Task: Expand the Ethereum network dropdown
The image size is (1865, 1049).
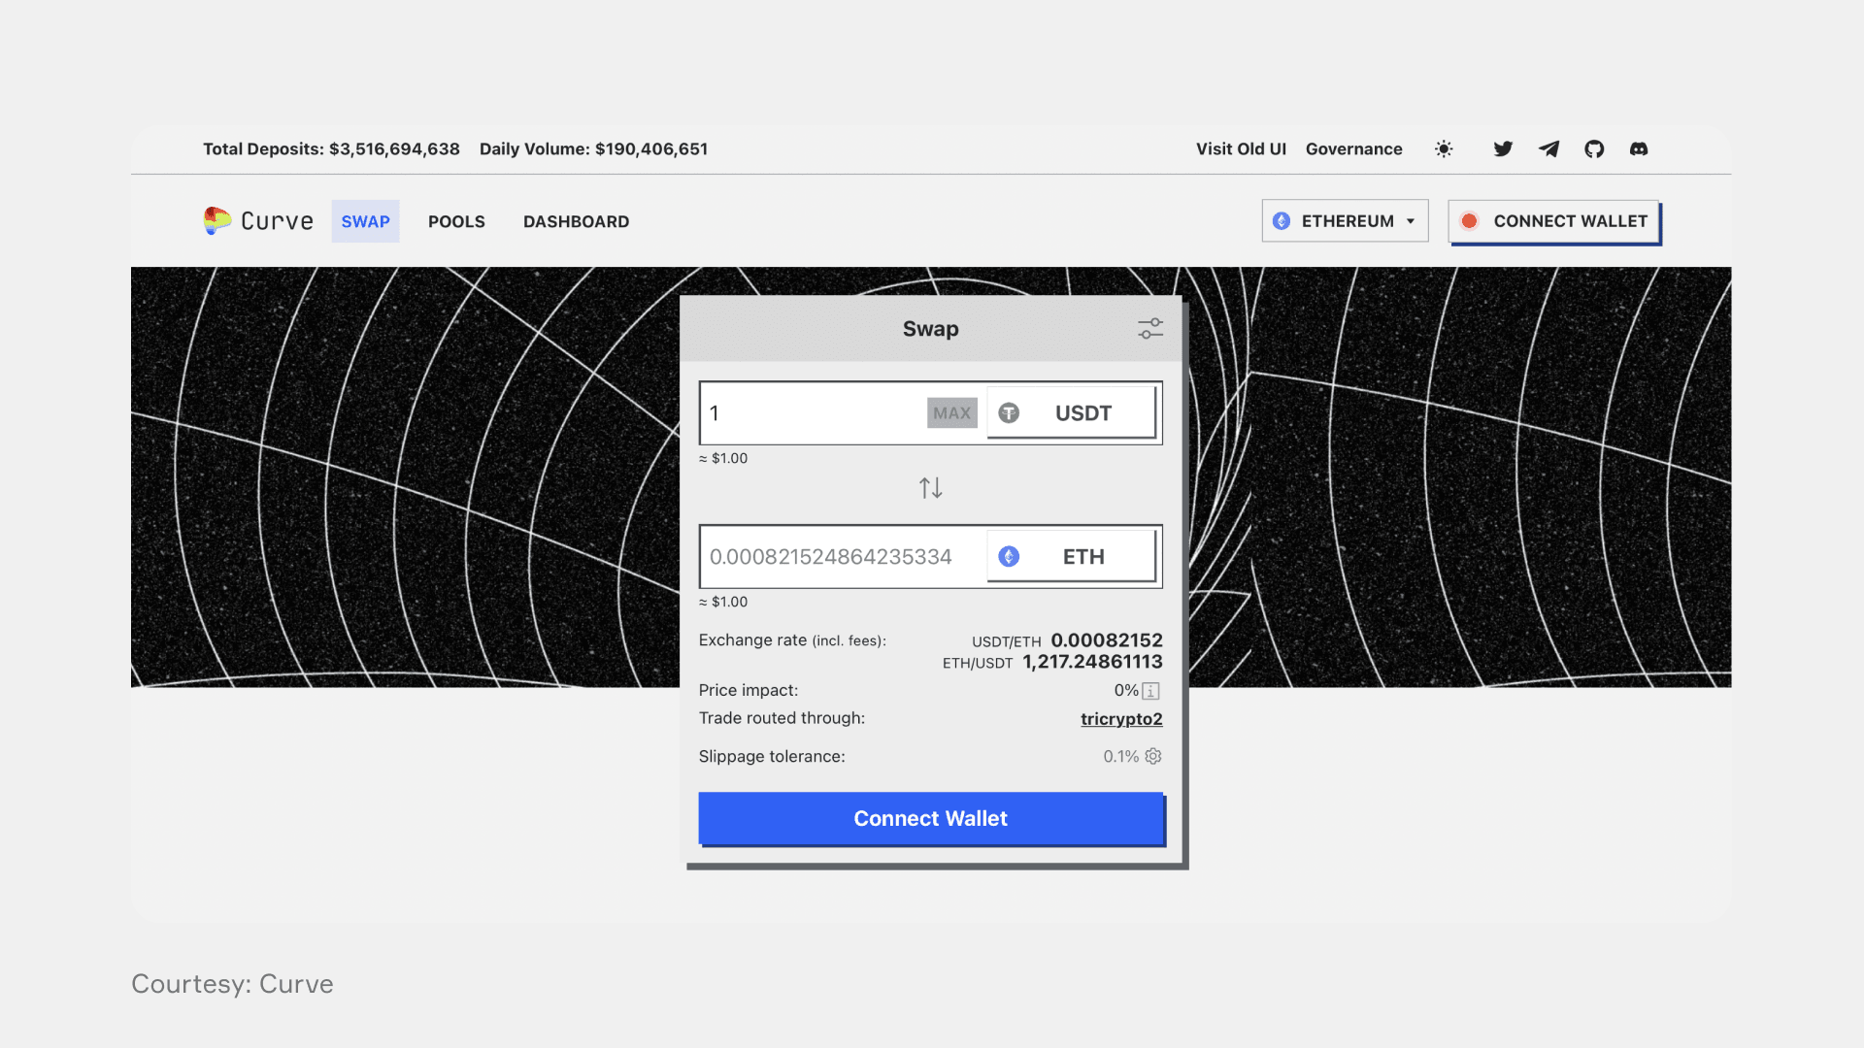Action: coord(1345,221)
